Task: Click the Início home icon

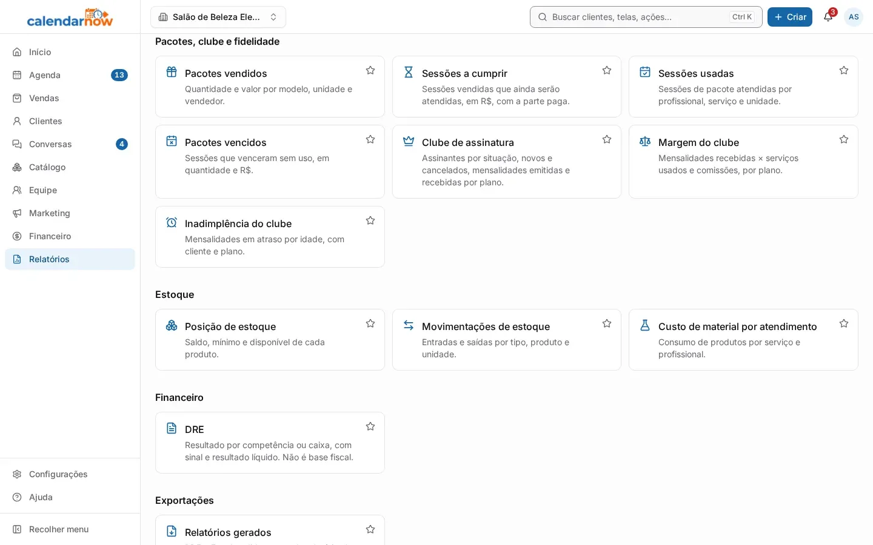Action: (x=17, y=52)
